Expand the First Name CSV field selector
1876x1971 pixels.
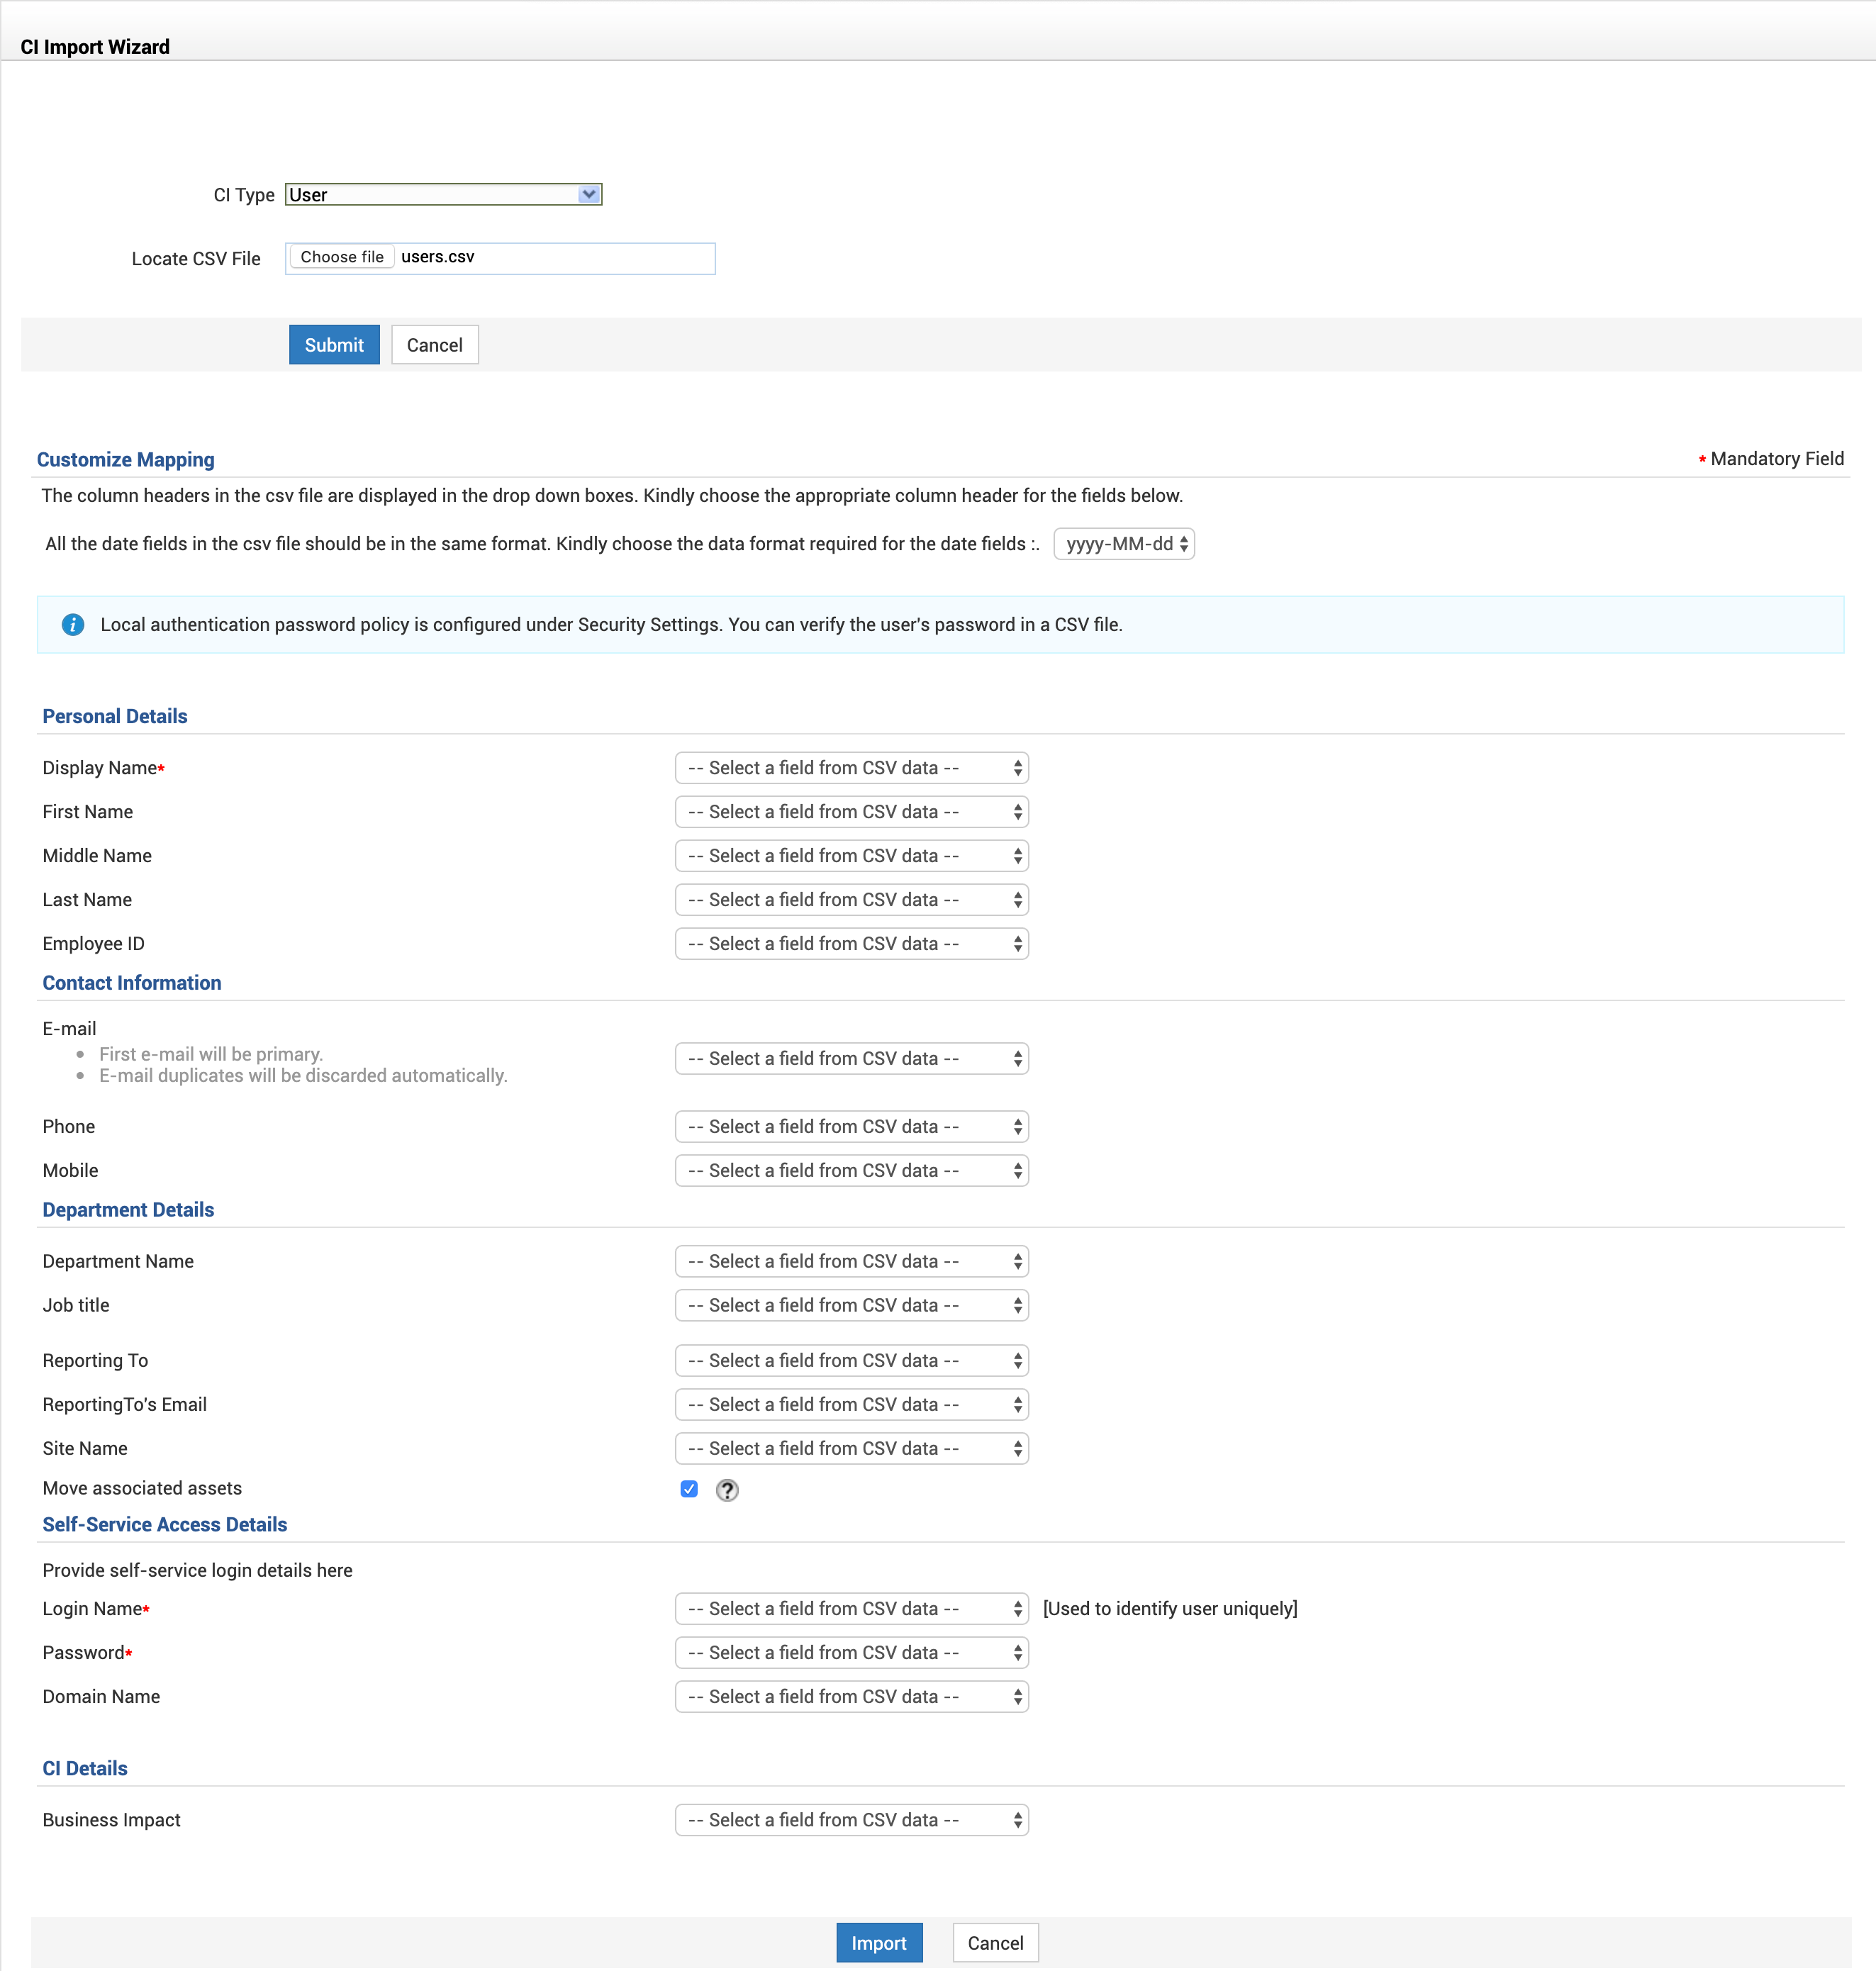[851, 812]
